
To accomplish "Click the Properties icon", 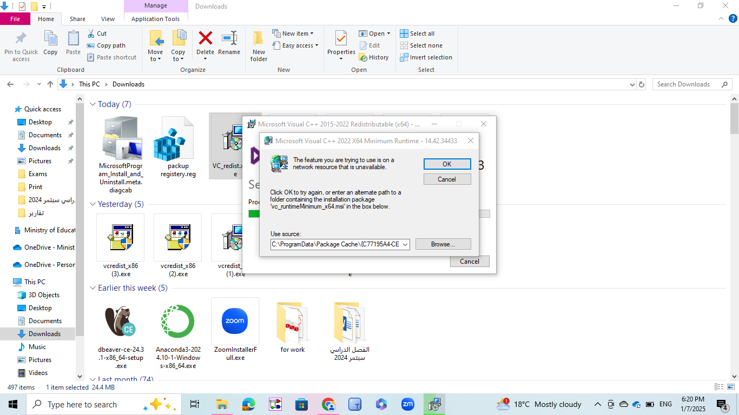I will click(341, 38).
